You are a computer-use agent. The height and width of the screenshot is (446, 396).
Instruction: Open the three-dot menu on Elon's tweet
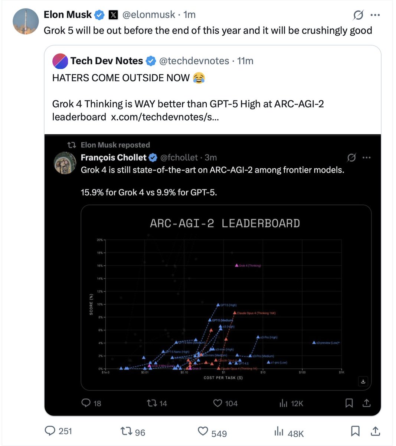tap(375, 14)
